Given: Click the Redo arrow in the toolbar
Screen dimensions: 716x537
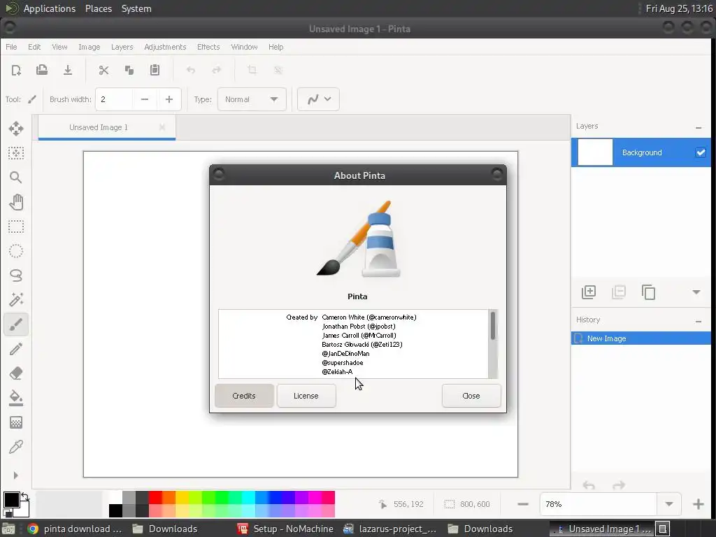Looking at the screenshot, I should 217,70.
